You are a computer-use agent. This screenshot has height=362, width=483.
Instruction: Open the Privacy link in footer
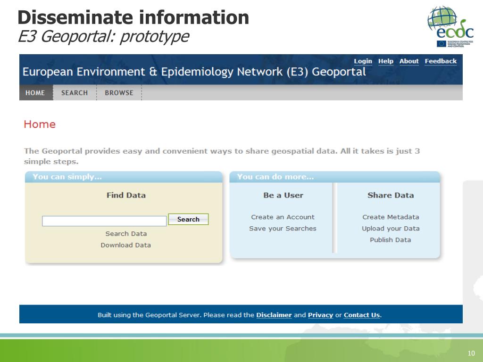320,315
